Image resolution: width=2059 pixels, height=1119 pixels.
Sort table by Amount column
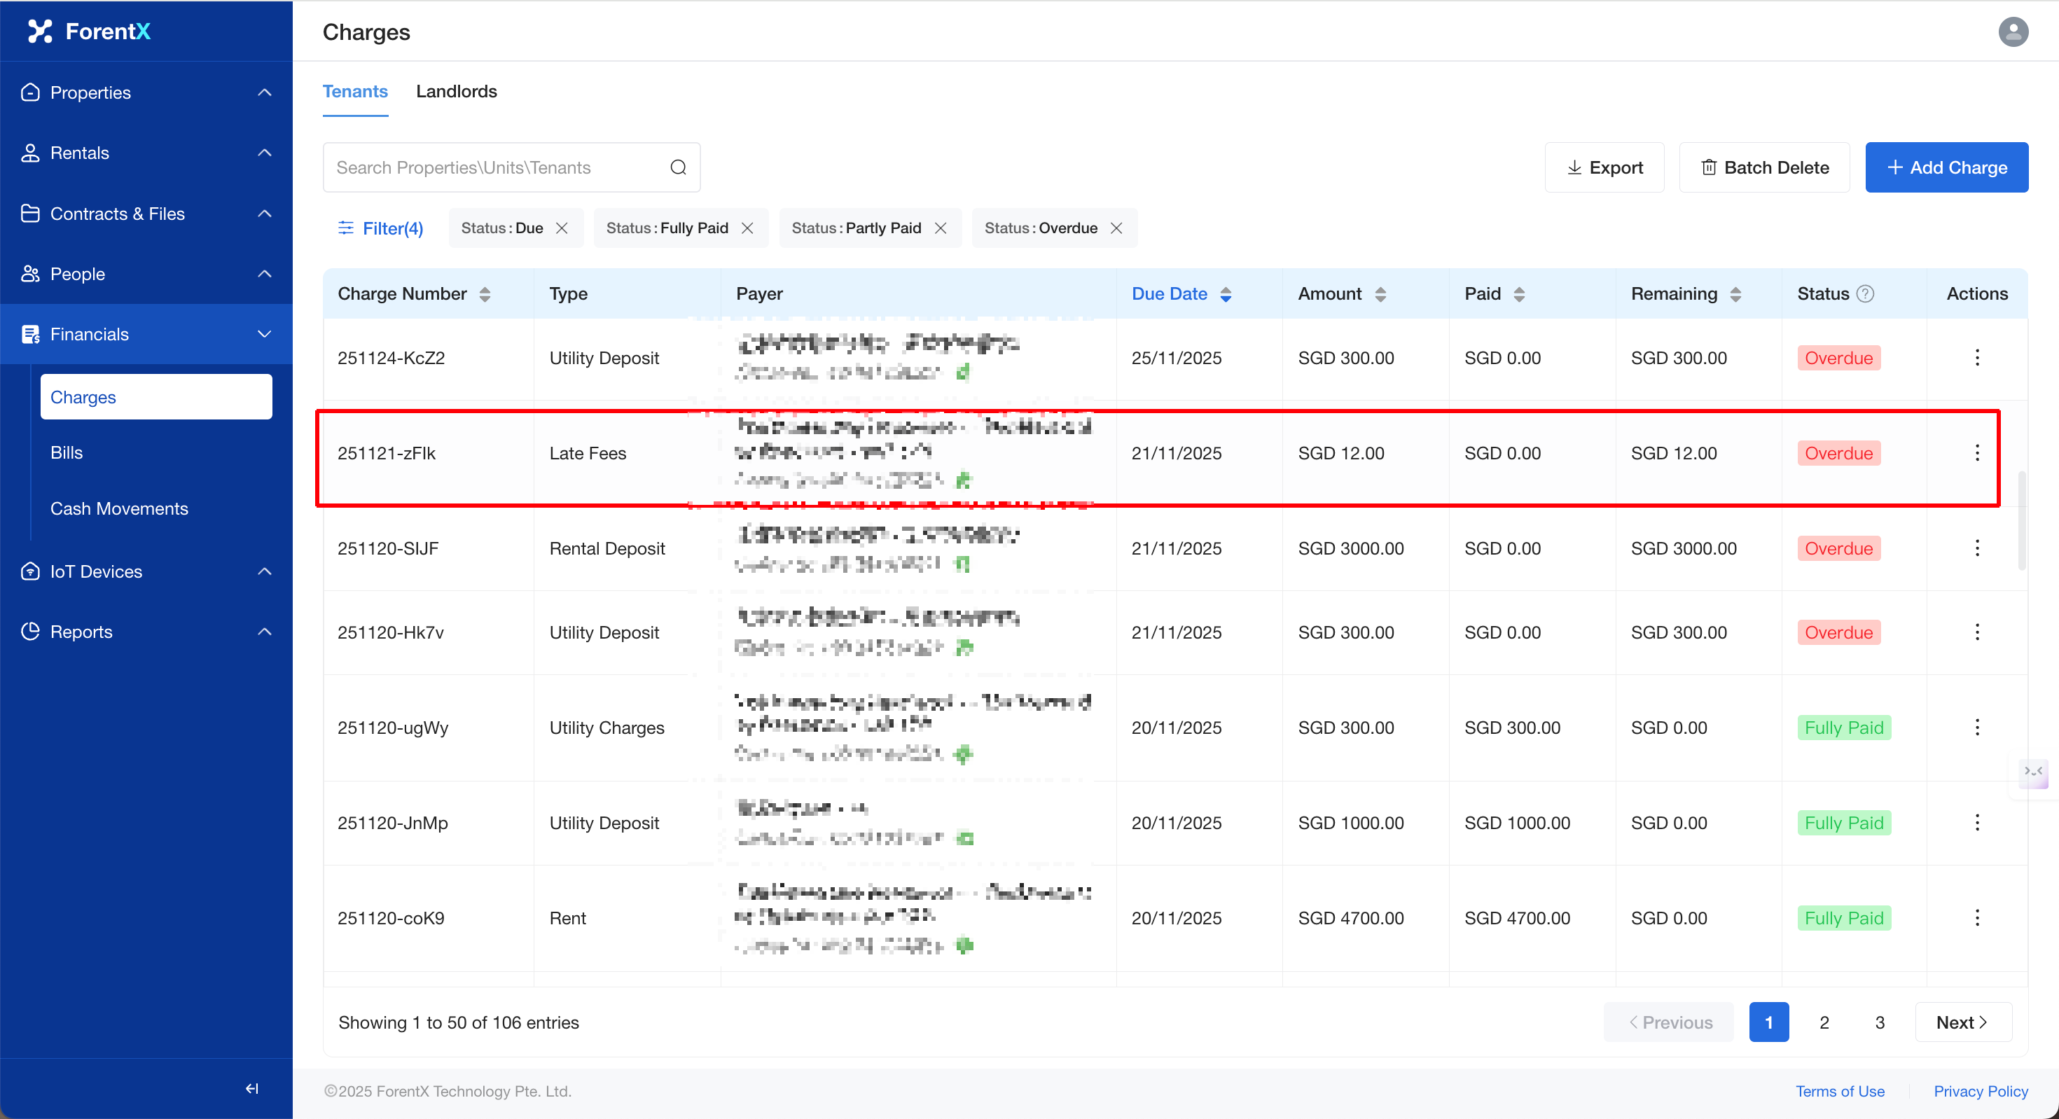point(1380,294)
